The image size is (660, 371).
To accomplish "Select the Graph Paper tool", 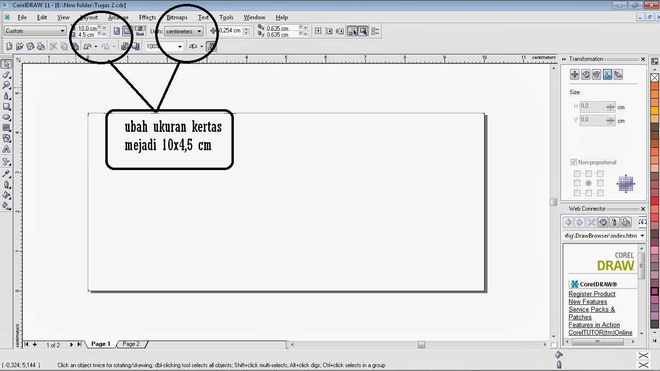I will click(6, 128).
